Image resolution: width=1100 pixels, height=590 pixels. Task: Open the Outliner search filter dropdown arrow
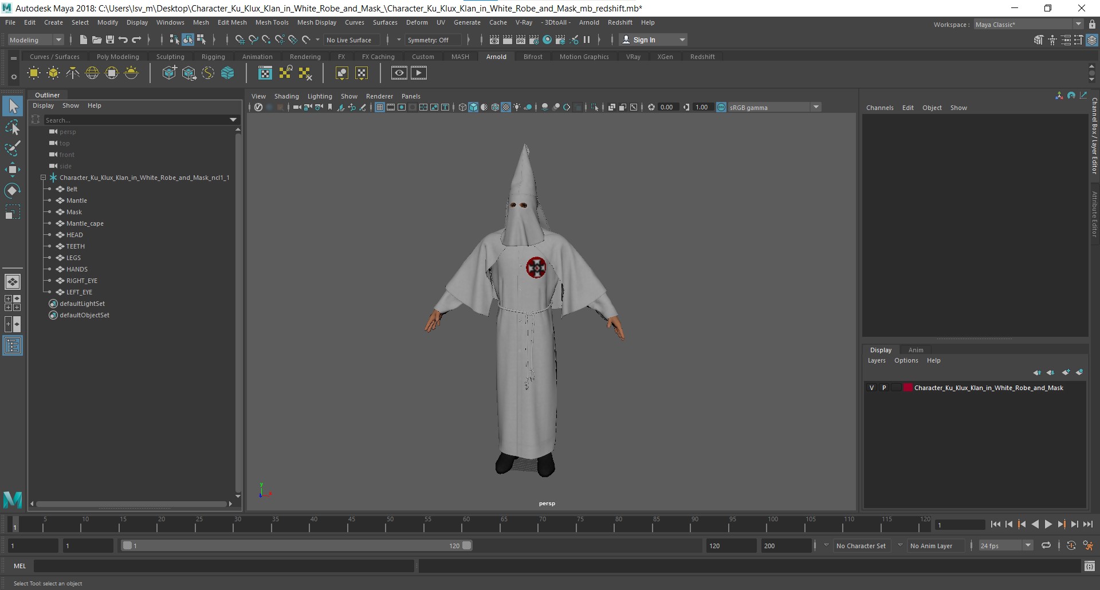pos(233,120)
